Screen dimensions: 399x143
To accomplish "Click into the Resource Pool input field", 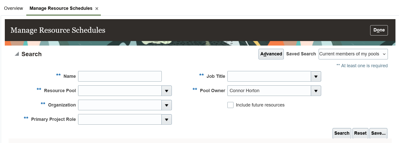I will point(120,91).
